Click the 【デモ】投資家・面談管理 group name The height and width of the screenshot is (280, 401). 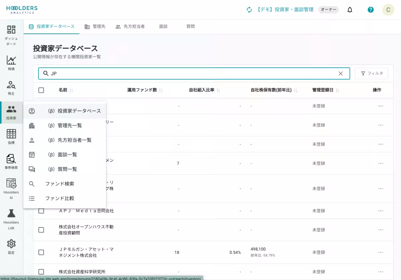coord(285,10)
